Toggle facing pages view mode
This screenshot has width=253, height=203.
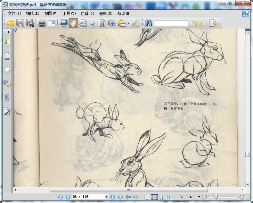click(x=162, y=197)
